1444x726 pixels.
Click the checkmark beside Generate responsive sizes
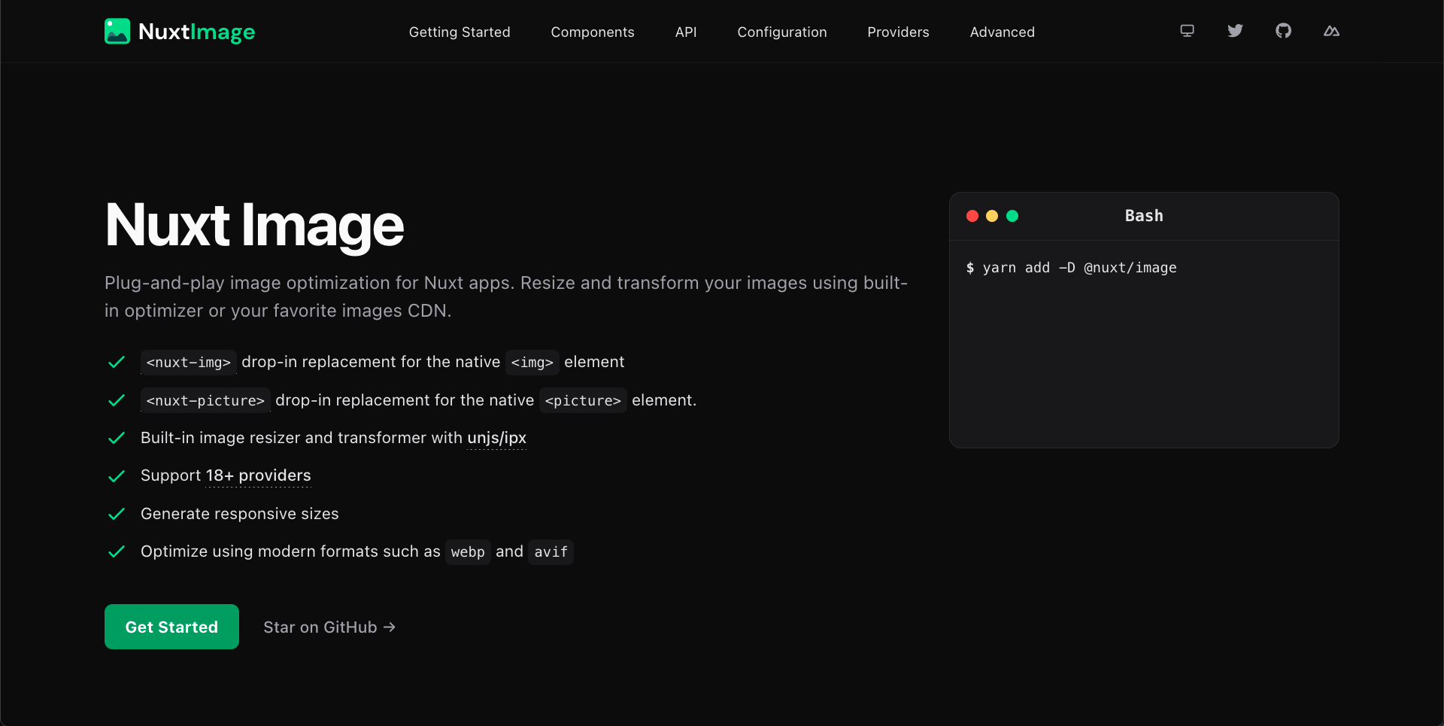pos(117,514)
